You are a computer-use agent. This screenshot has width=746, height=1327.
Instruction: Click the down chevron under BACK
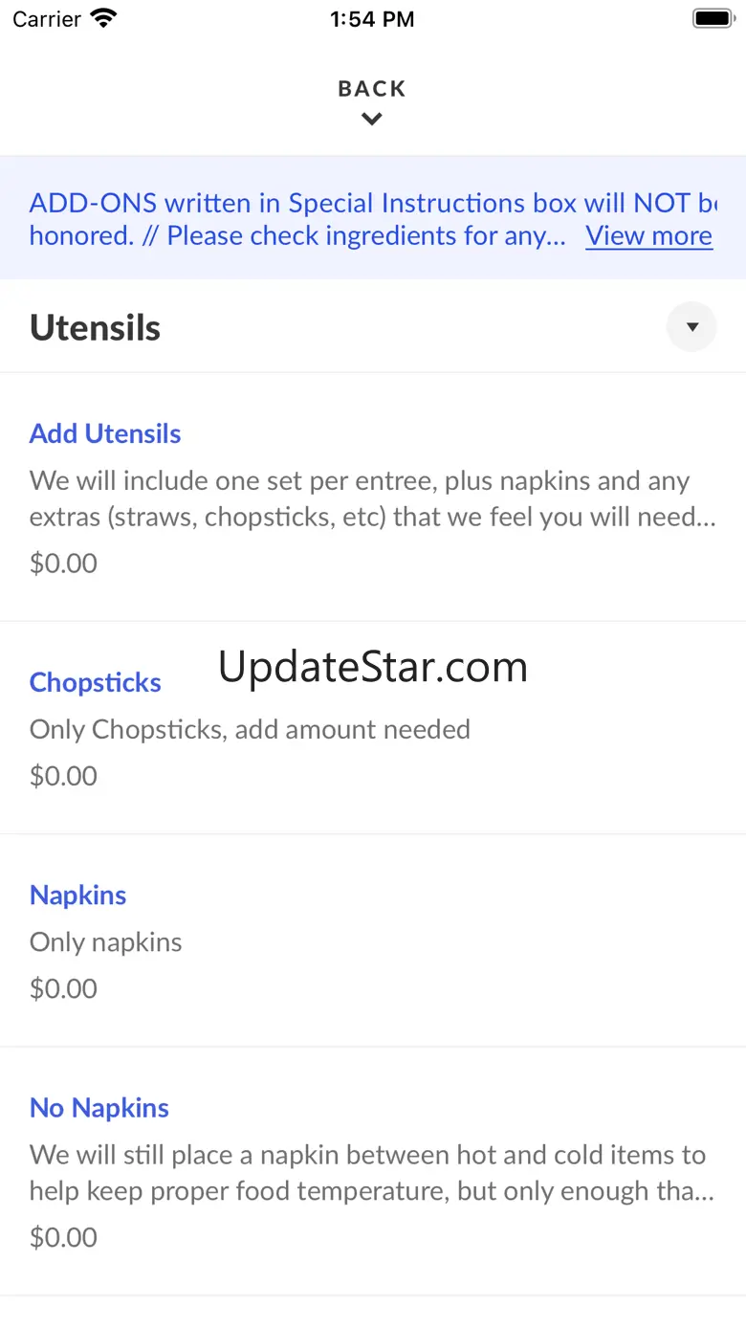tap(372, 120)
